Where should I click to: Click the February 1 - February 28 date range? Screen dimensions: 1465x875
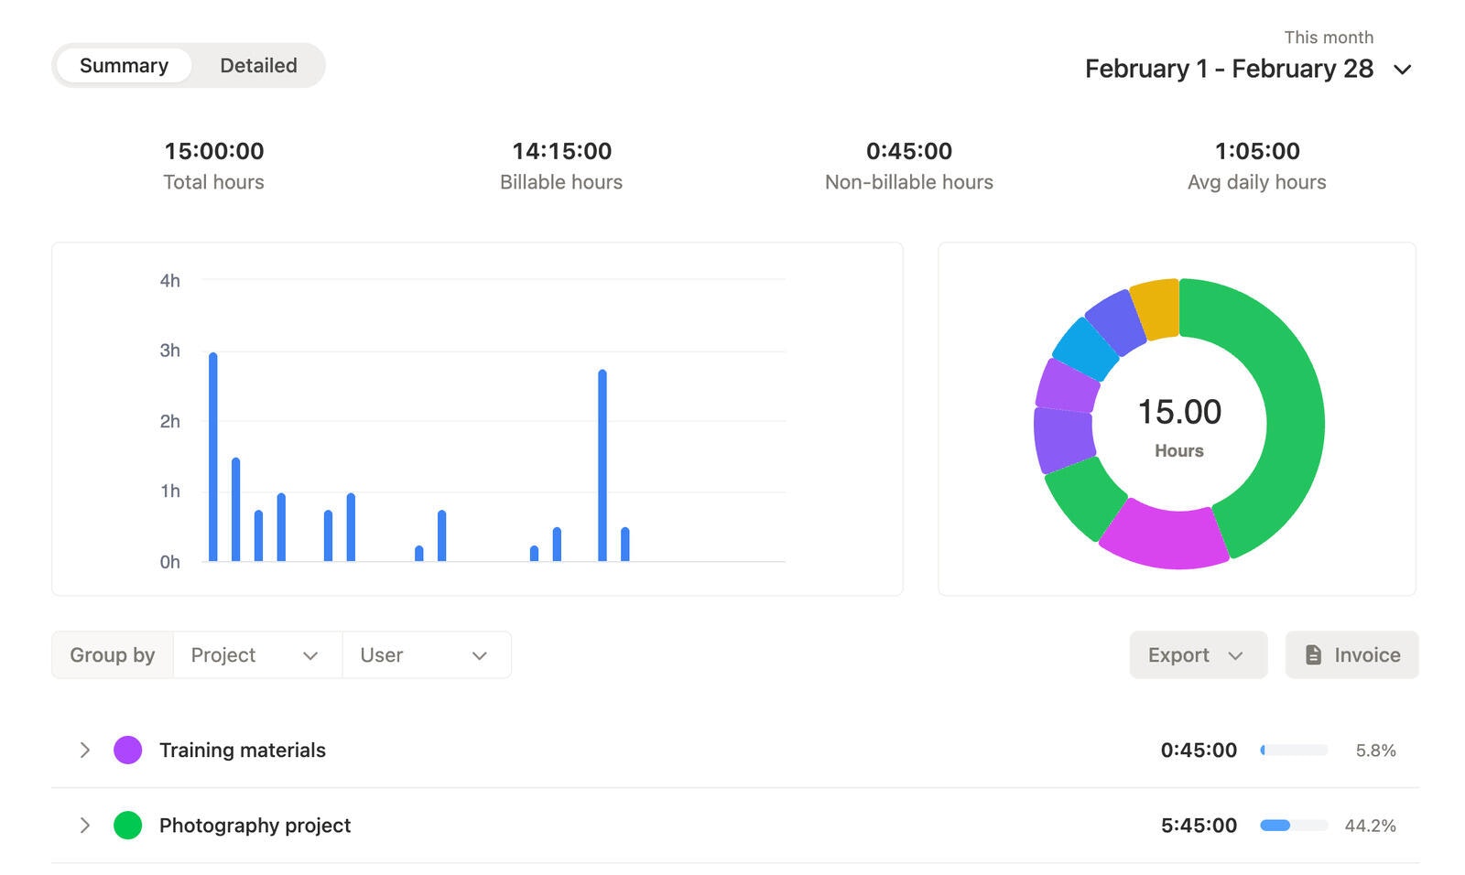pos(1228,69)
